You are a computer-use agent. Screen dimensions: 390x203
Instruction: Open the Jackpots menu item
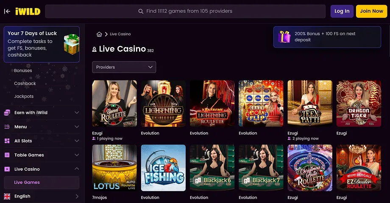(x=24, y=96)
